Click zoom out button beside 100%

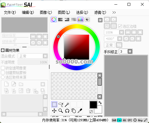coord(128,32)
